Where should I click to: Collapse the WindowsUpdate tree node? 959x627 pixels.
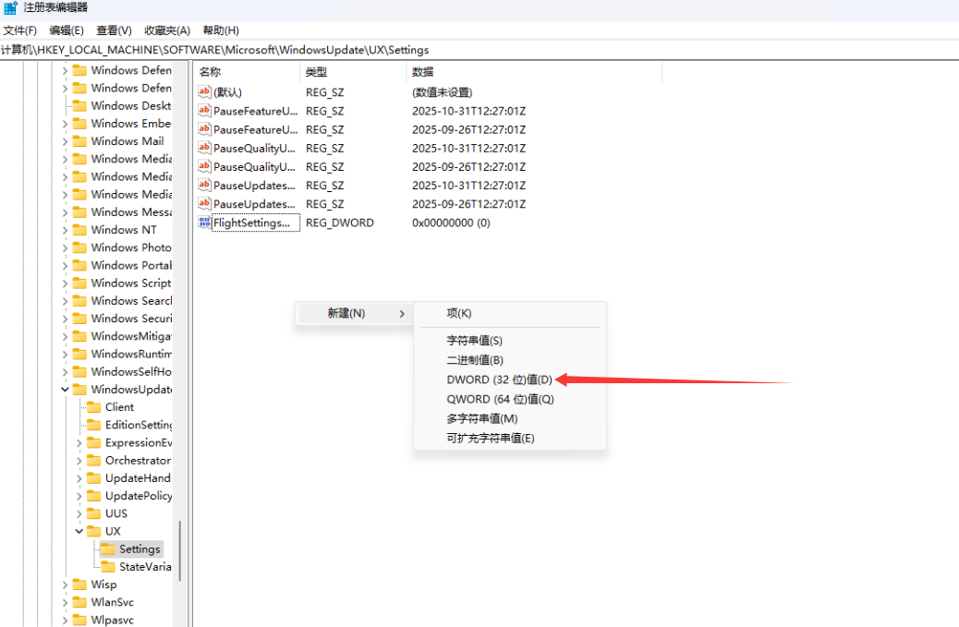click(x=65, y=390)
